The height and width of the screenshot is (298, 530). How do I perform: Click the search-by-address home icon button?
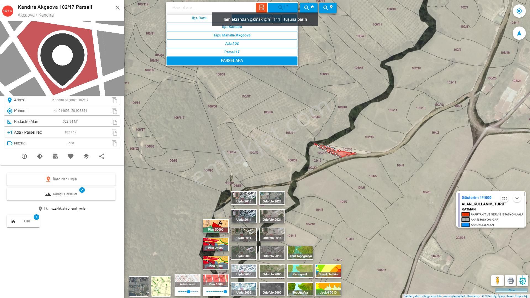coord(309,8)
